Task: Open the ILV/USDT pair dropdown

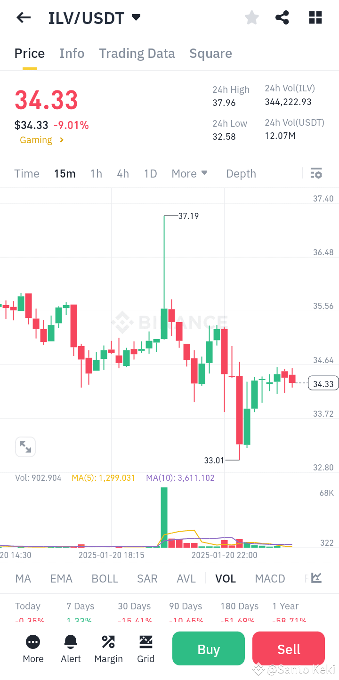Action: (136, 17)
